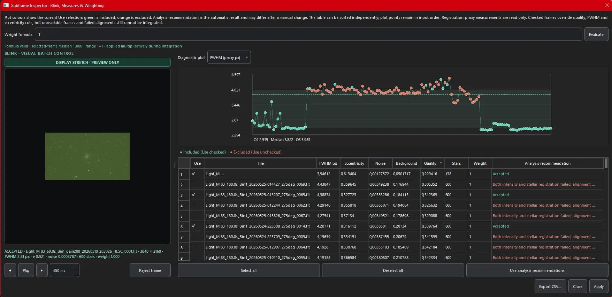
Task: Start blink playback with Play
Action: tap(26, 270)
